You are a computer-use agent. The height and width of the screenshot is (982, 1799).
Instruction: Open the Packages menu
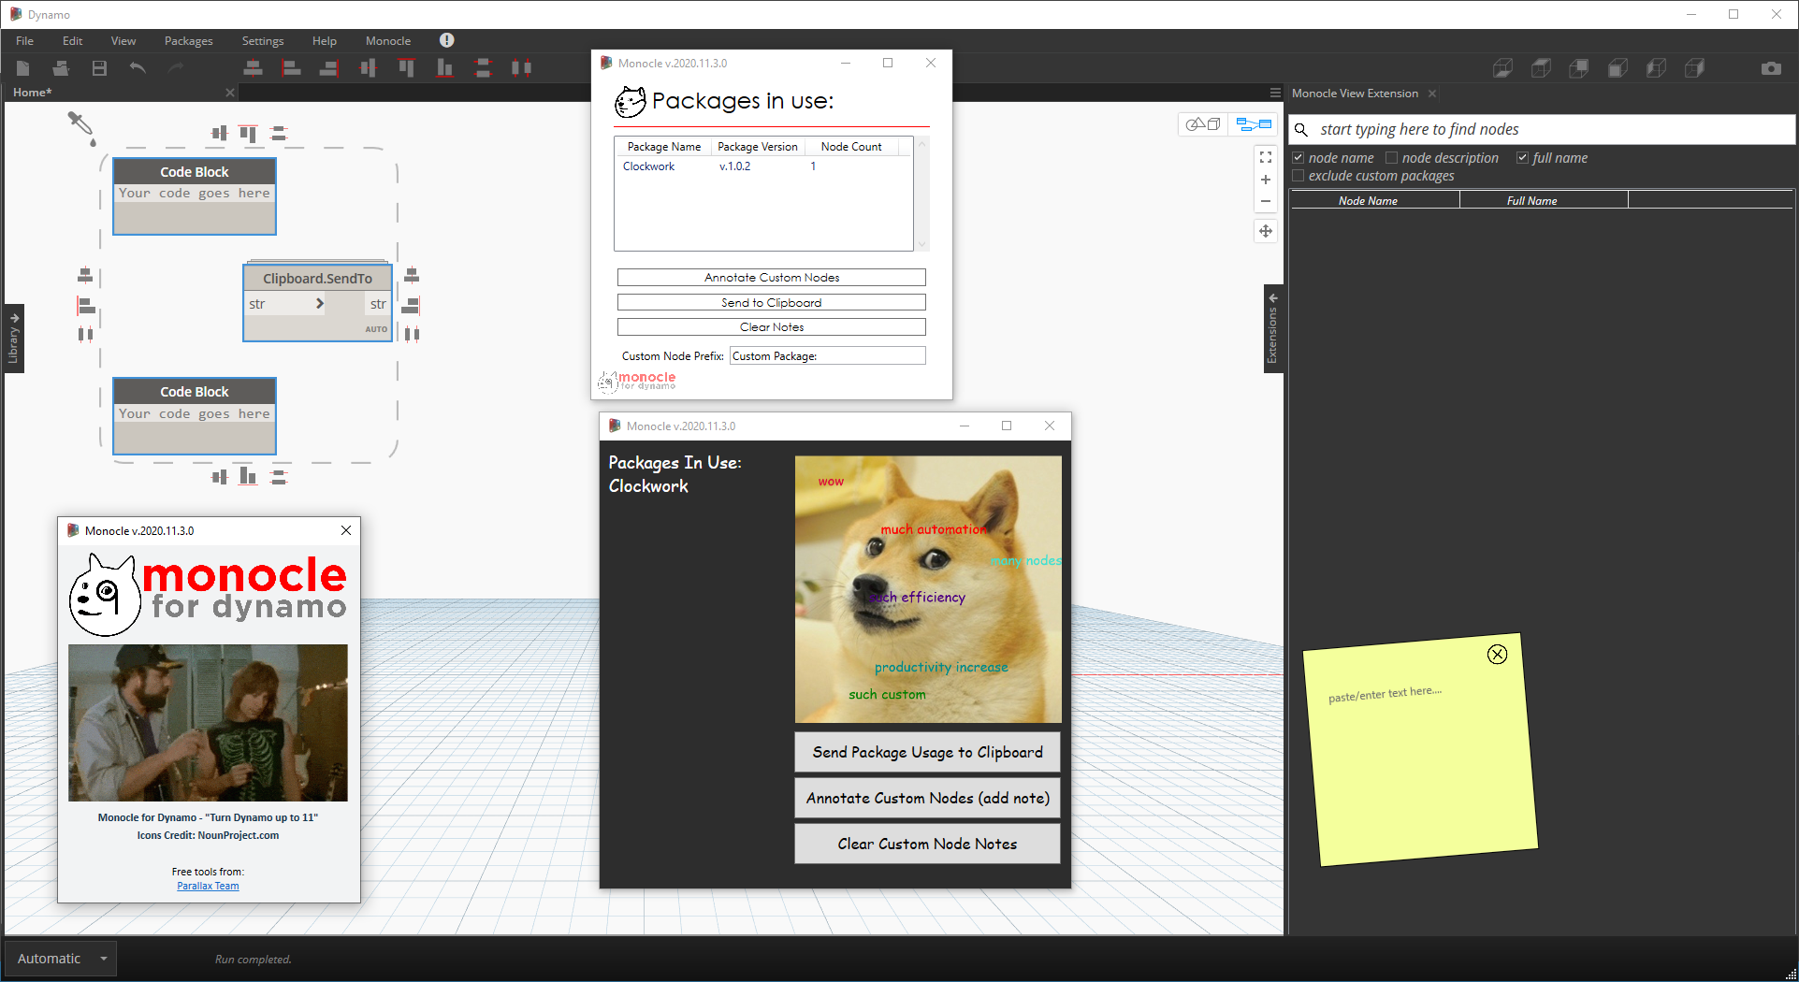click(x=188, y=41)
